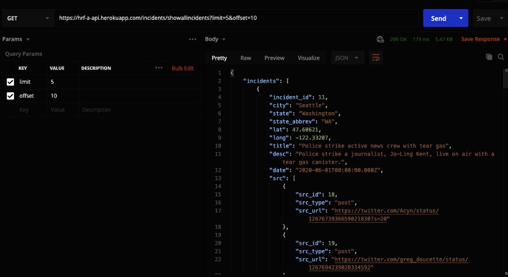Open the Send button dropdown arrow
The image size is (508, 277).
pos(461,18)
